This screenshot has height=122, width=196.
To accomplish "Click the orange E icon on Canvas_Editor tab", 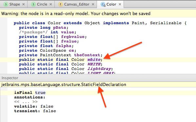I will [x=61, y=4].
